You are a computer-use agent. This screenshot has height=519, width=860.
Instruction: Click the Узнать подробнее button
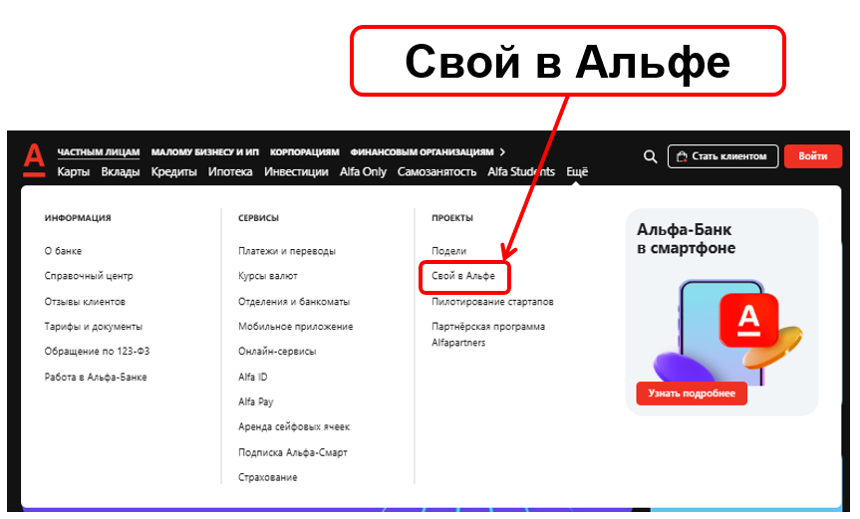coord(692,393)
